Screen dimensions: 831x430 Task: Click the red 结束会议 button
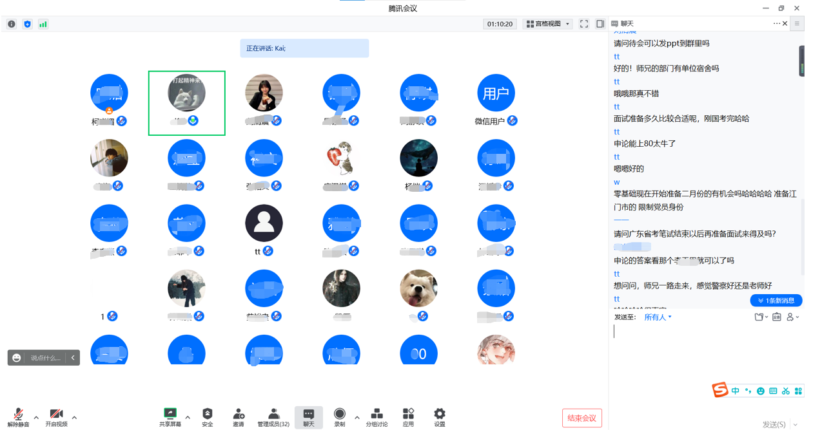(582, 418)
